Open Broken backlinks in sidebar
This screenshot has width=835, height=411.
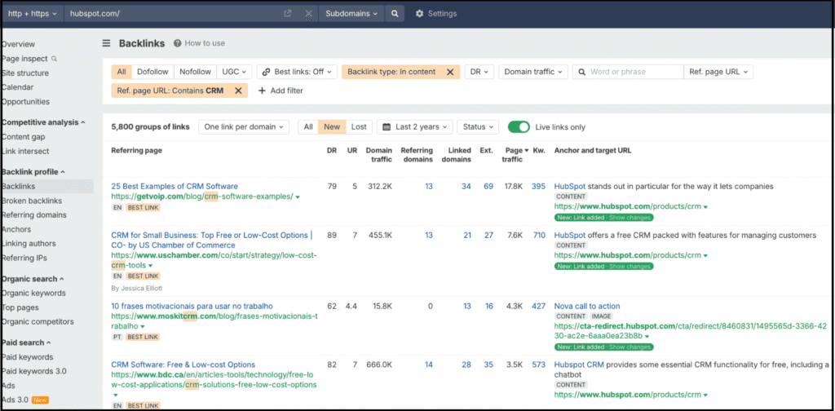point(32,201)
